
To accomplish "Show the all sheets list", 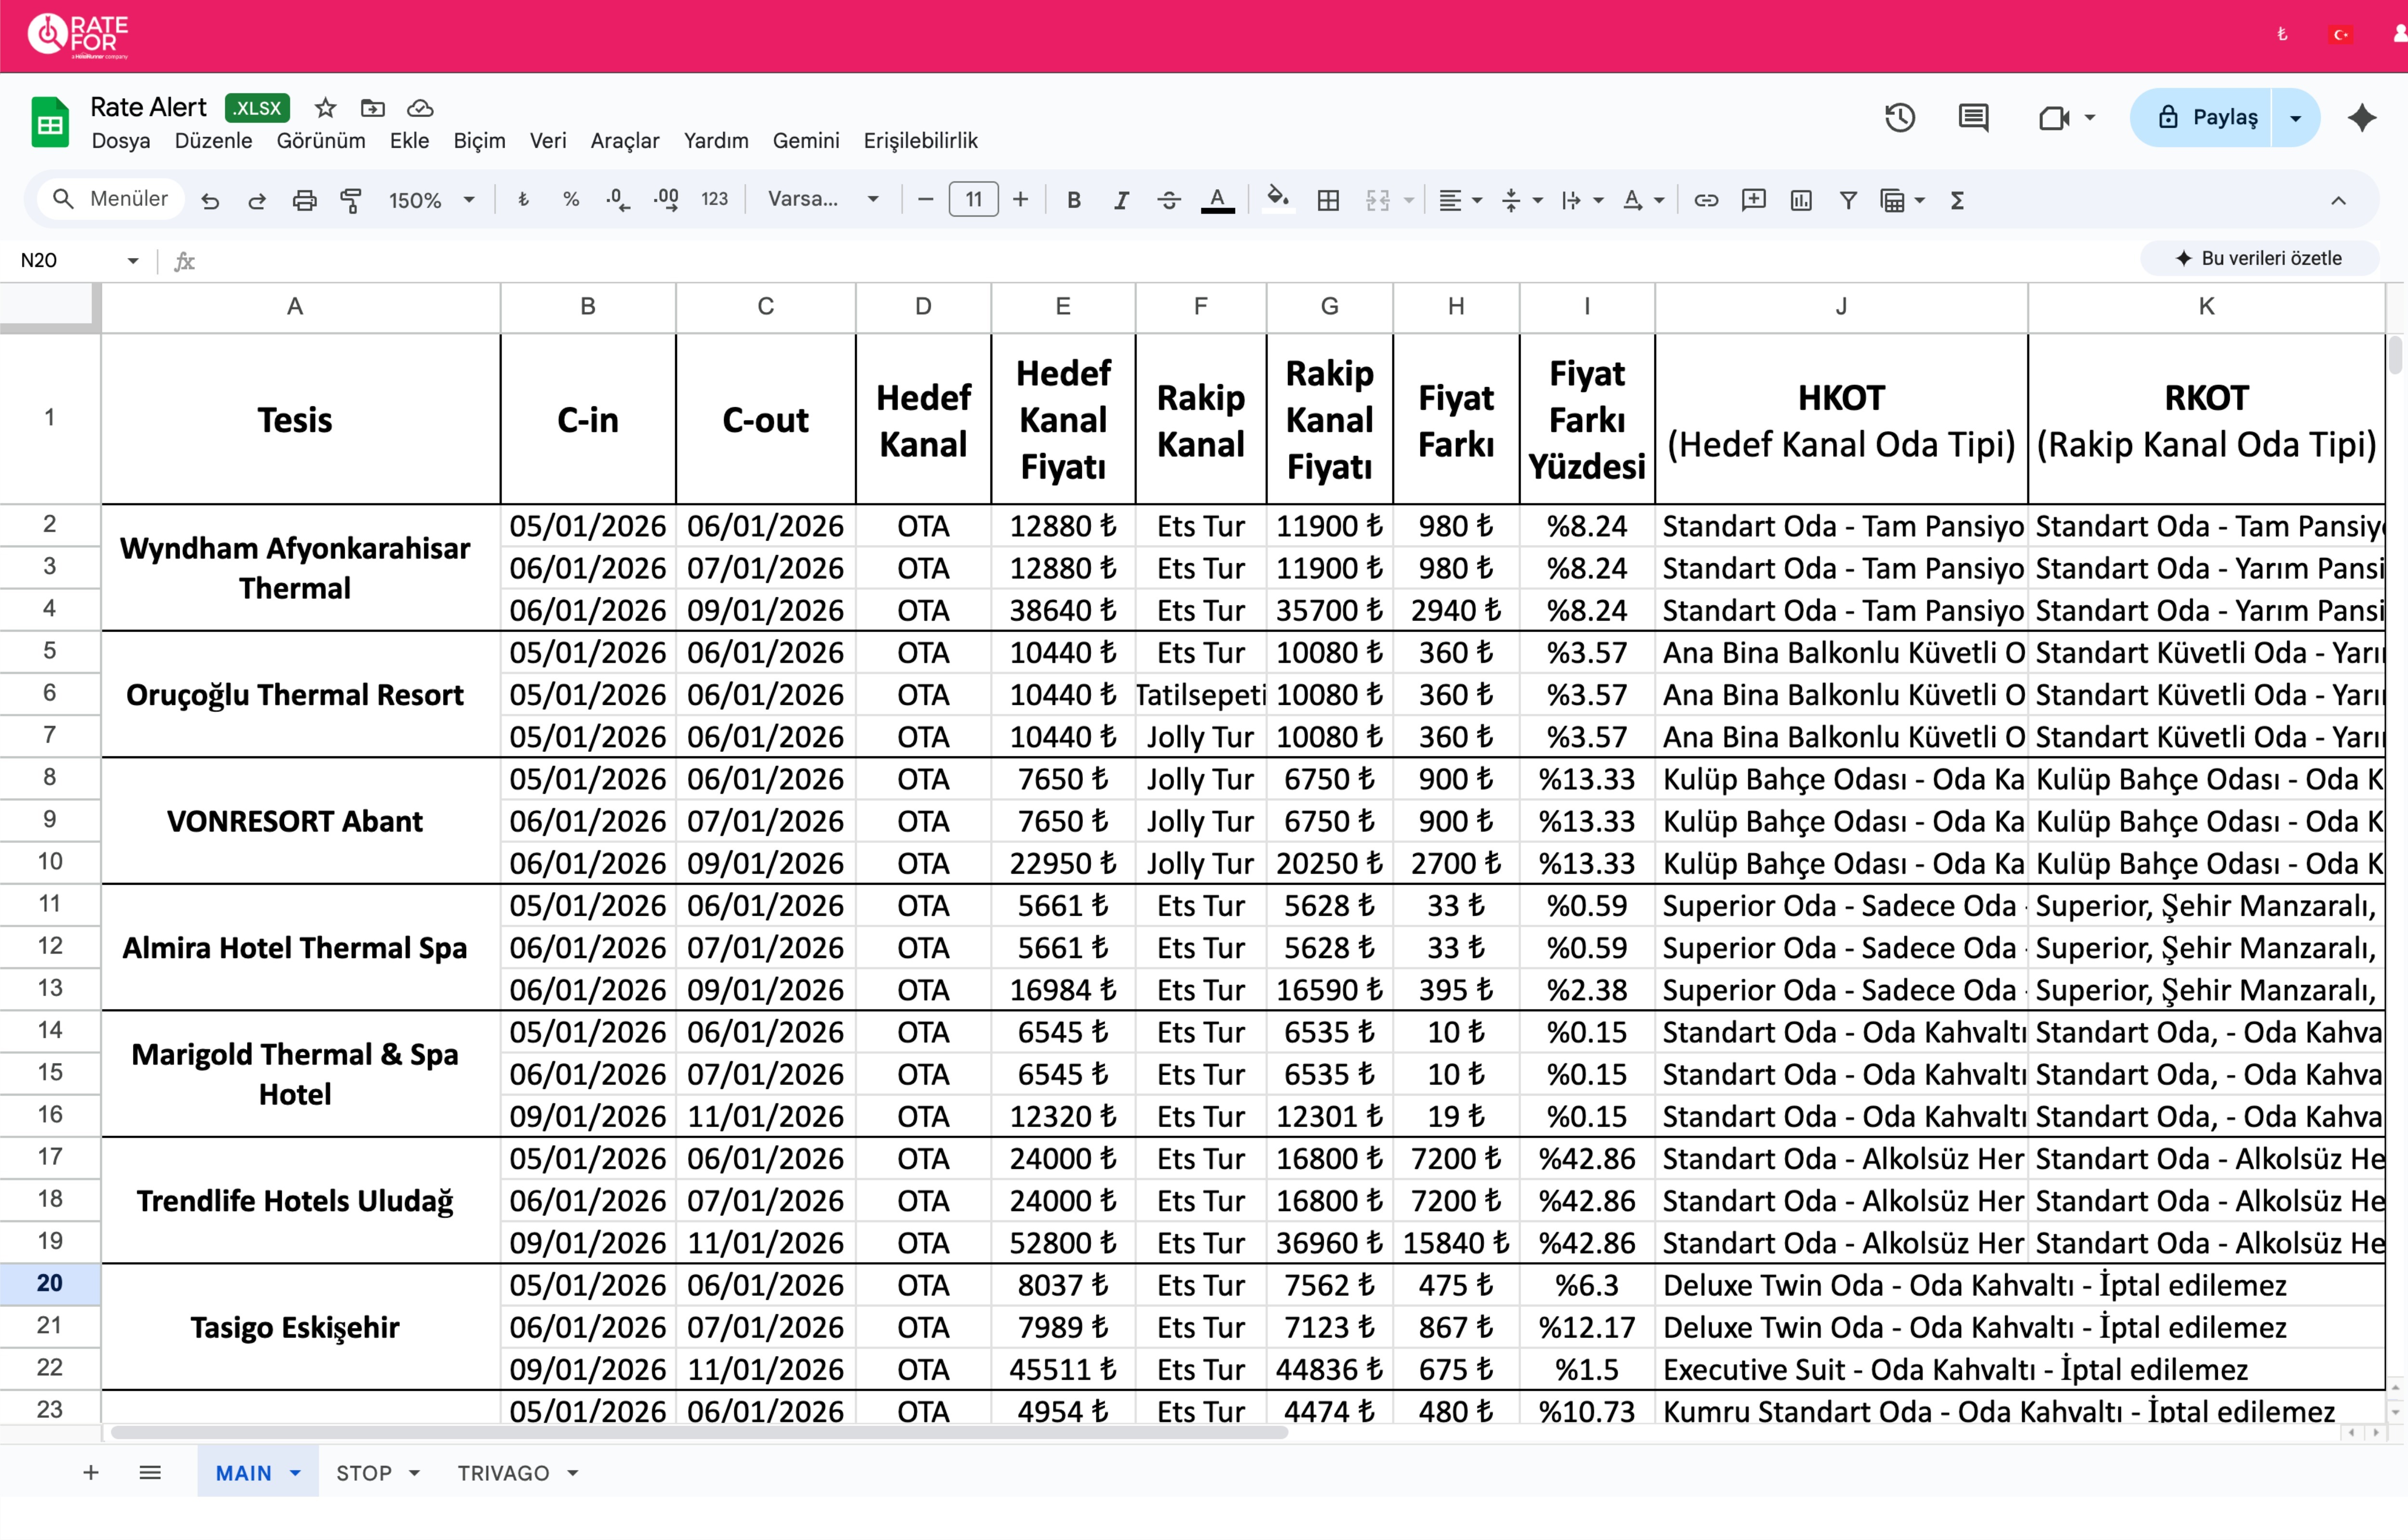I will 150,1472.
